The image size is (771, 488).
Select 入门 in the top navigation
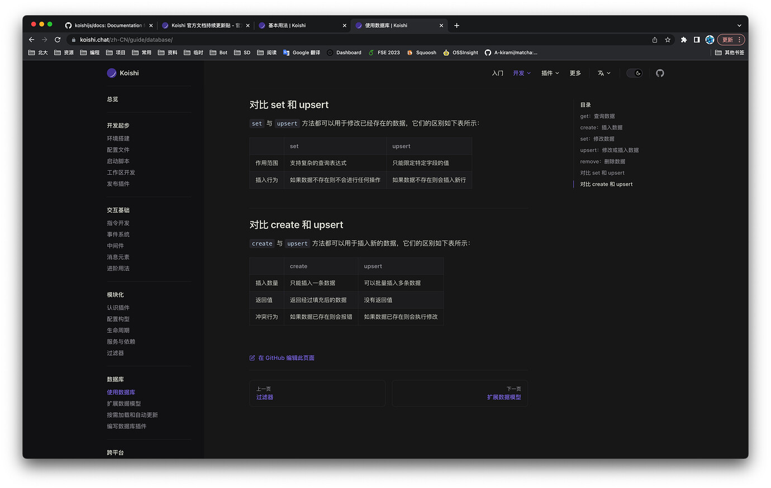tap(497, 73)
